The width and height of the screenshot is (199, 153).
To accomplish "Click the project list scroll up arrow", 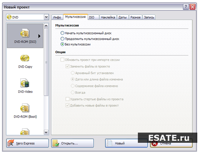I will click(x=46, y=26).
